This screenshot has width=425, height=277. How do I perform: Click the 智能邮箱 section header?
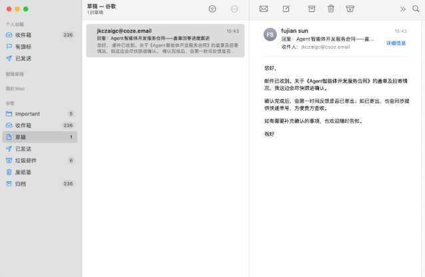click(15, 74)
